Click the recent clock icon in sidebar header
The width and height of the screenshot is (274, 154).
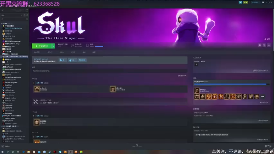[x=24, y=15]
